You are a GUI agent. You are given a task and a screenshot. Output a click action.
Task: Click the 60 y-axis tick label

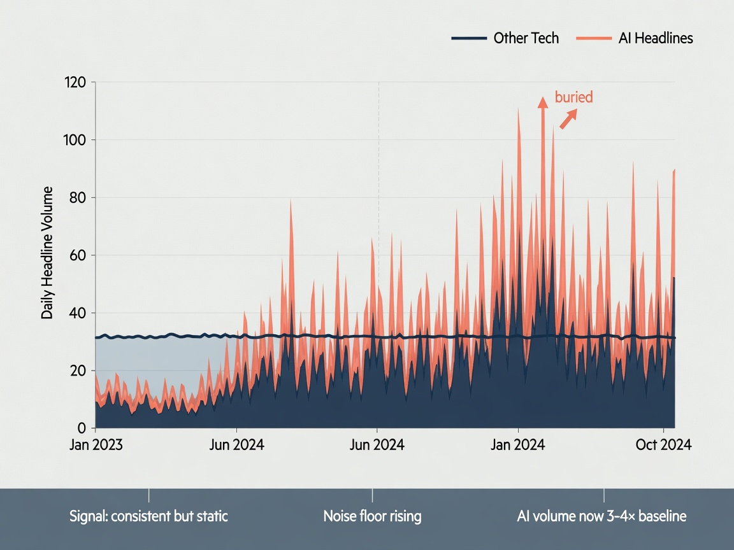tap(78, 255)
